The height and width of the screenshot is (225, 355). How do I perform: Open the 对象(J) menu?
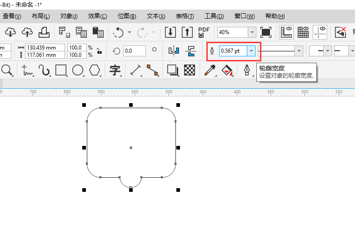coord(69,16)
